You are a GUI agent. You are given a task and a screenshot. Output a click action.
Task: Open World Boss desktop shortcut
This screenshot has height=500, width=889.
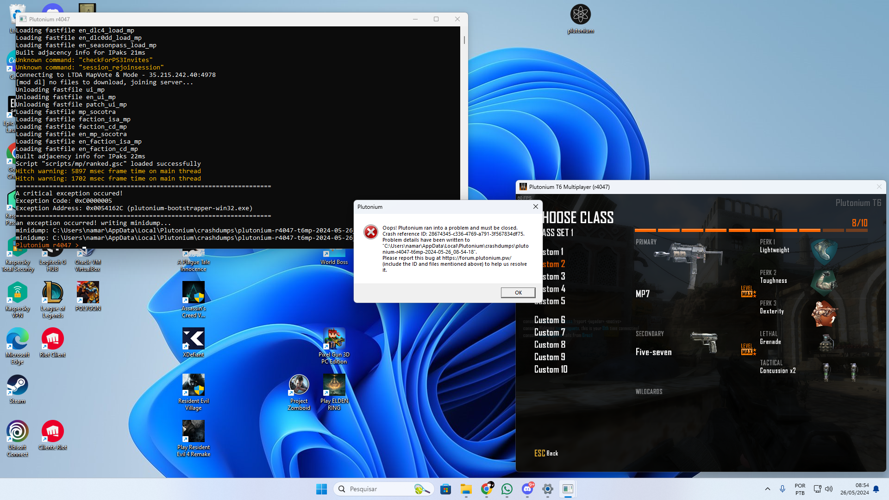334,257
